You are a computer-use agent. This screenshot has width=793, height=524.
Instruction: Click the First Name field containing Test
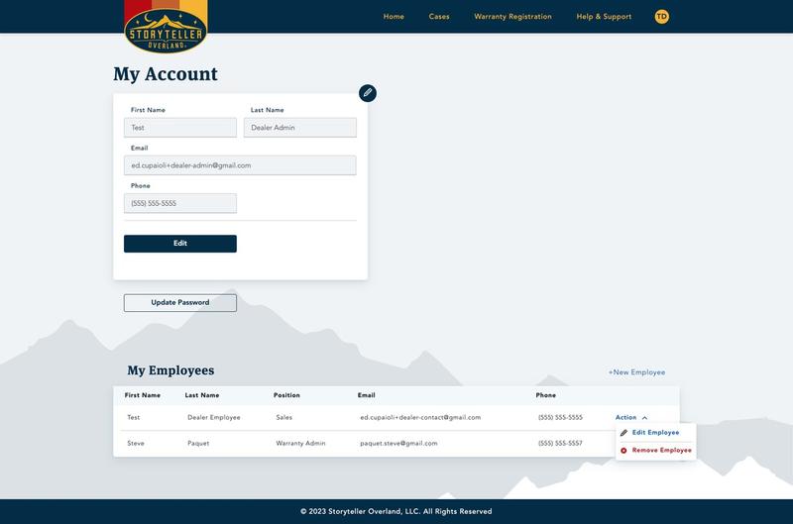[x=179, y=128]
